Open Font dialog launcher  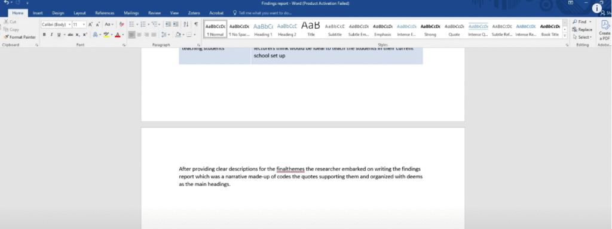click(x=124, y=45)
